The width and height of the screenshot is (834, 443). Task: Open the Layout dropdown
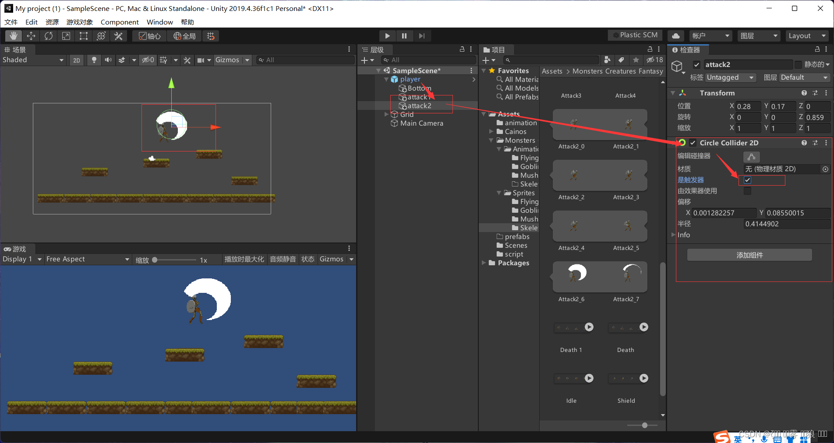pyautogui.click(x=807, y=36)
